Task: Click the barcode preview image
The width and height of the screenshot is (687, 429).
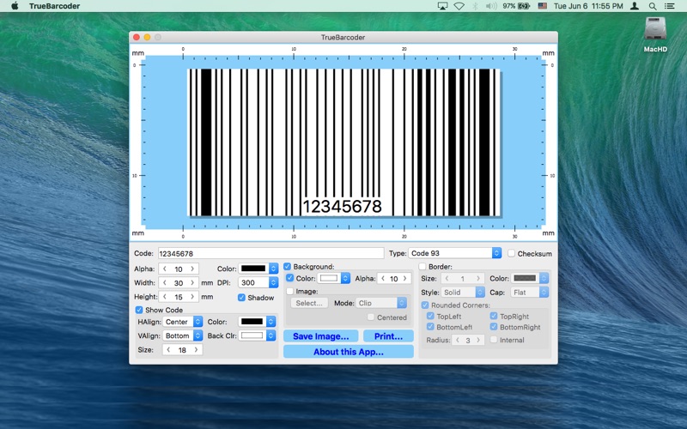Action: (x=343, y=142)
